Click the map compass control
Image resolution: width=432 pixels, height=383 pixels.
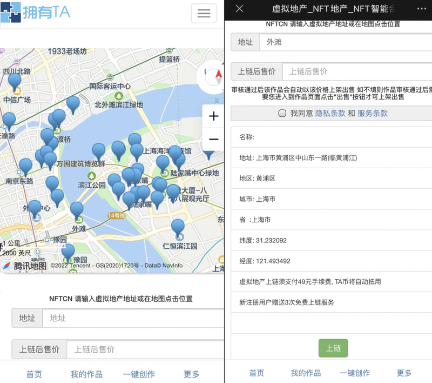[x=213, y=77]
